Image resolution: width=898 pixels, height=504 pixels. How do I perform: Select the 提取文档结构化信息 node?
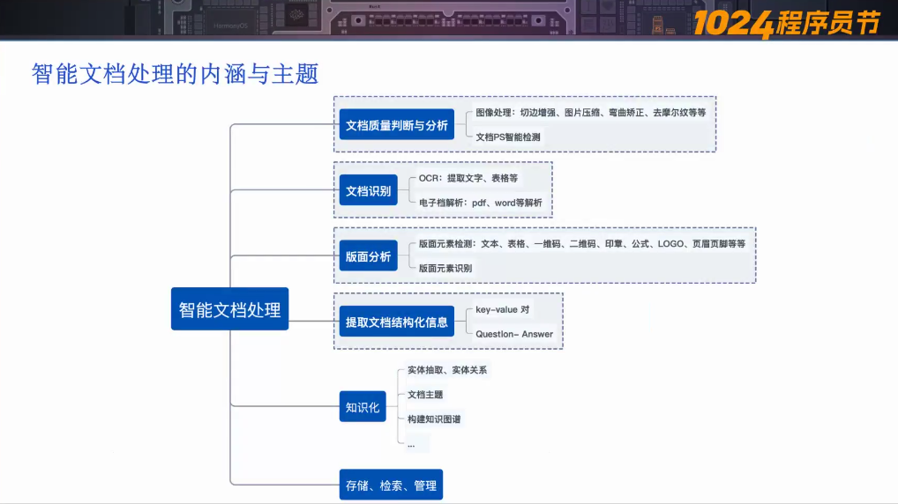[397, 322]
